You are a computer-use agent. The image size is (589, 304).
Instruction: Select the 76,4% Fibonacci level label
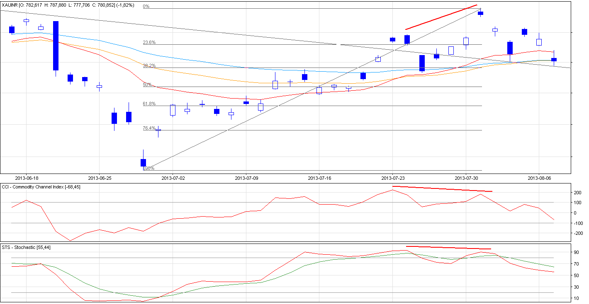[149, 128]
